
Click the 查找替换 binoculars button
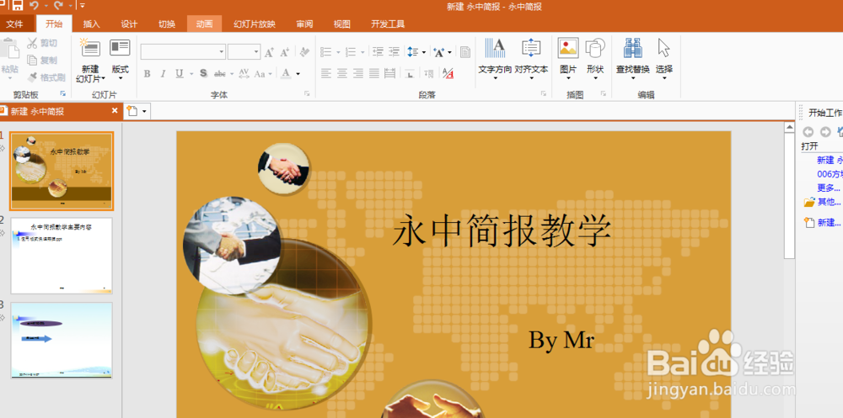point(633,59)
